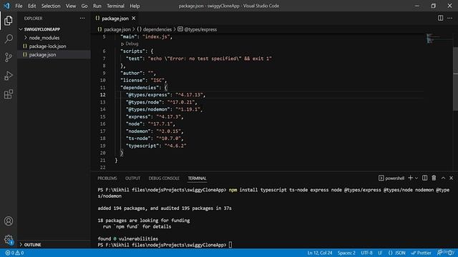This screenshot has height=257, width=458.
Task: Click the "nodemon" dependency line
Action: click(x=155, y=131)
